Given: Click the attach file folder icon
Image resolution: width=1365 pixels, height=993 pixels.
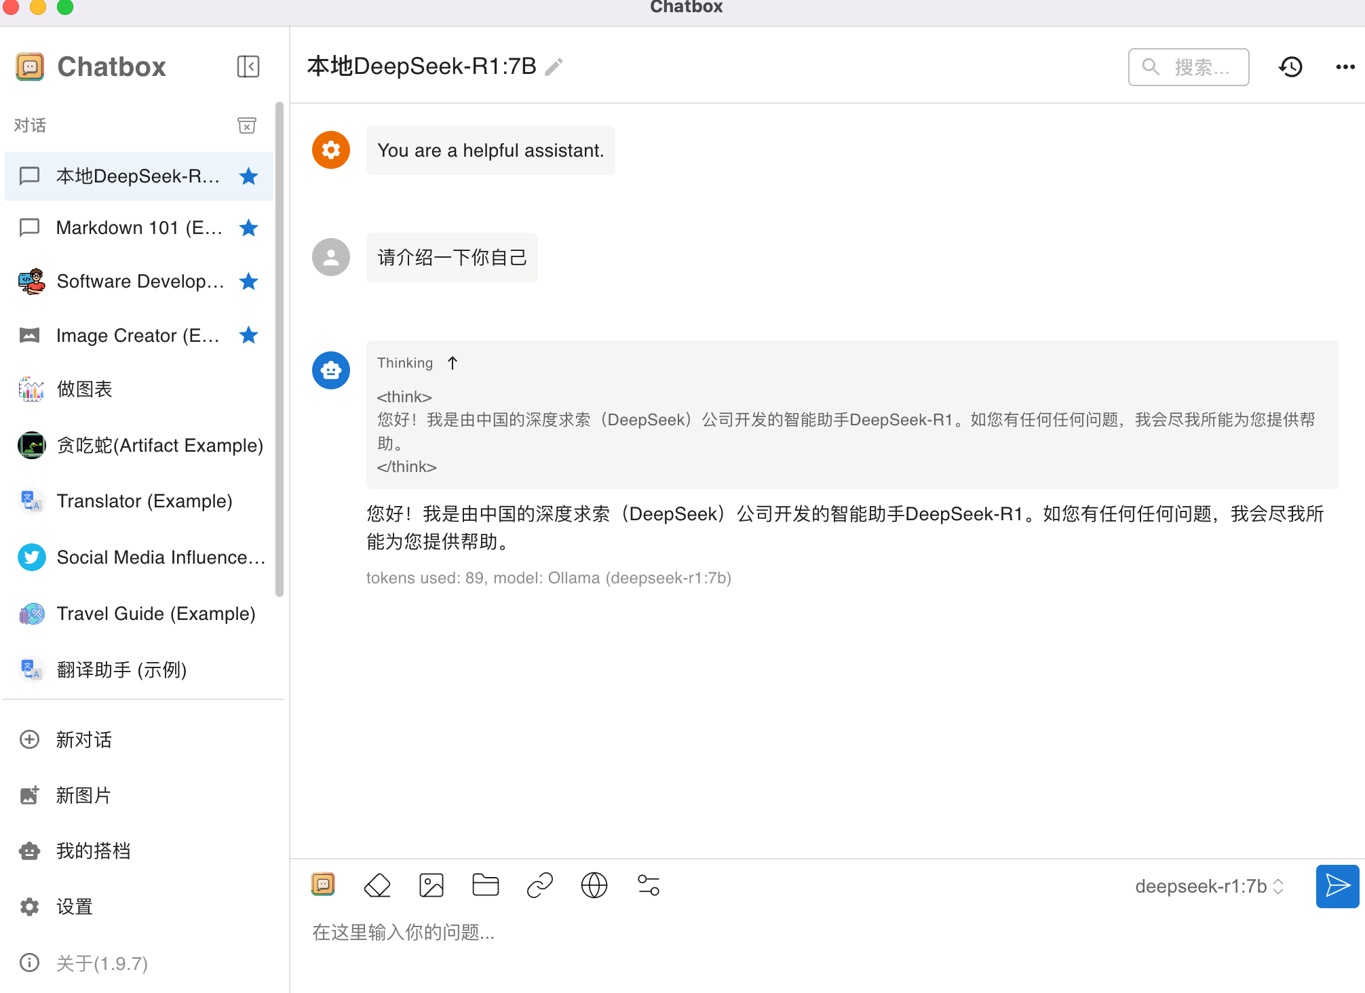Looking at the screenshot, I should [486, 885].
